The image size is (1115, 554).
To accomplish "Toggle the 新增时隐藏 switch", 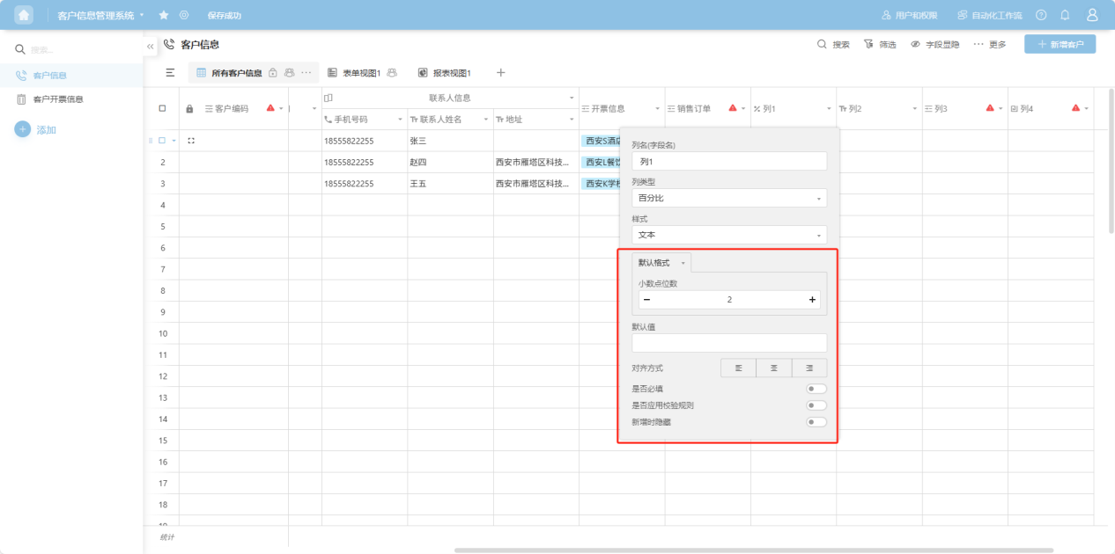I will point(816,422).
